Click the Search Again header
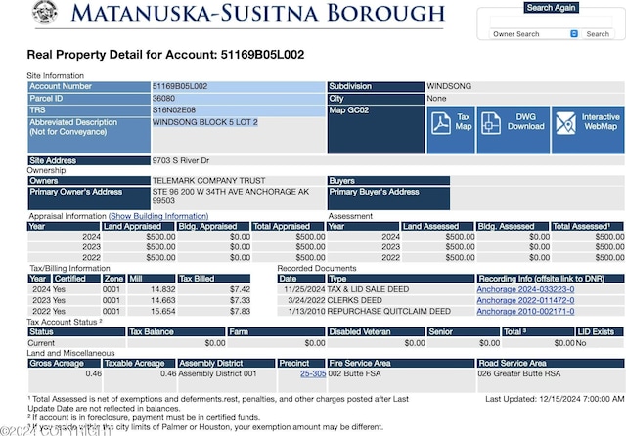The width and height of the screenshot is (626, 436). pos(551,8)
